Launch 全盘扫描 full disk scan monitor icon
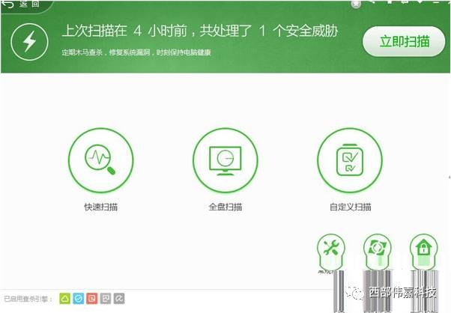 (225, 160)
